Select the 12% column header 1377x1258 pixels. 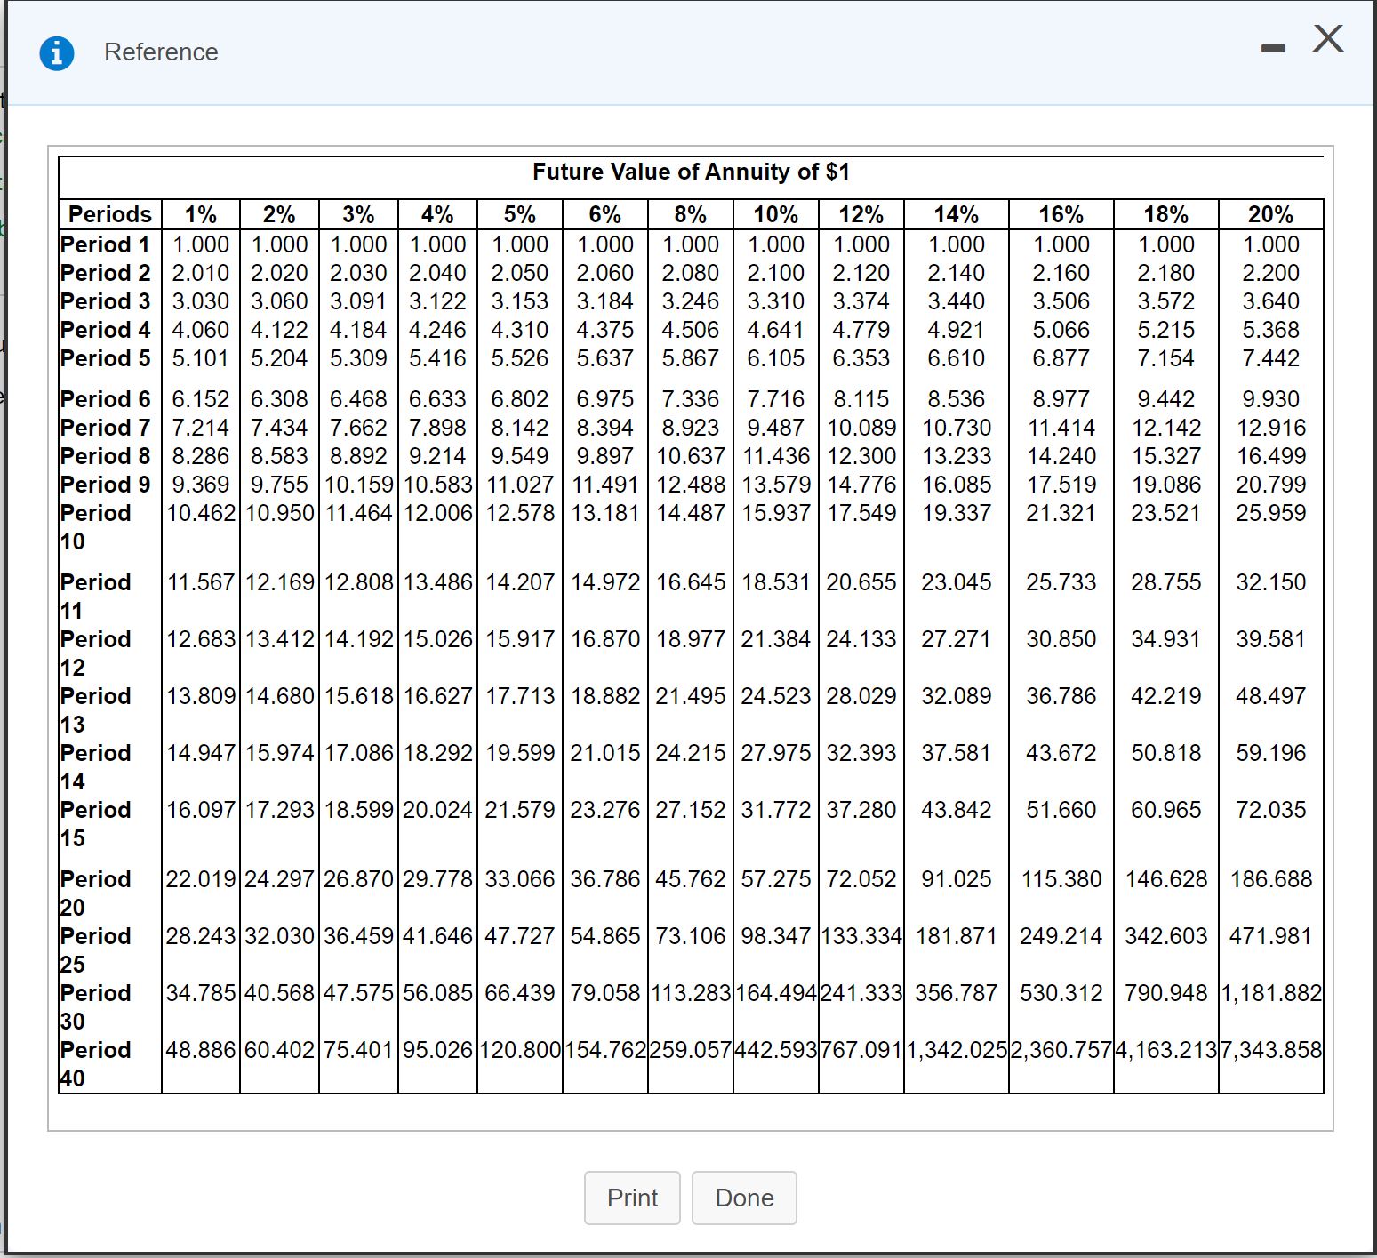click(861, 214)
